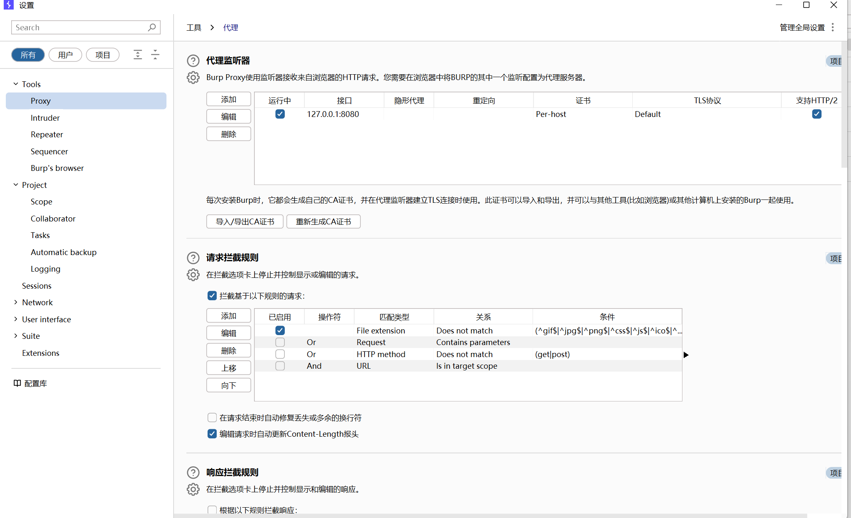Toggle 拦截基于以下规则的请求 checkbox
The height and width of the screenshot is (518, 851).
pyautogui.click(x=212, y=296)
